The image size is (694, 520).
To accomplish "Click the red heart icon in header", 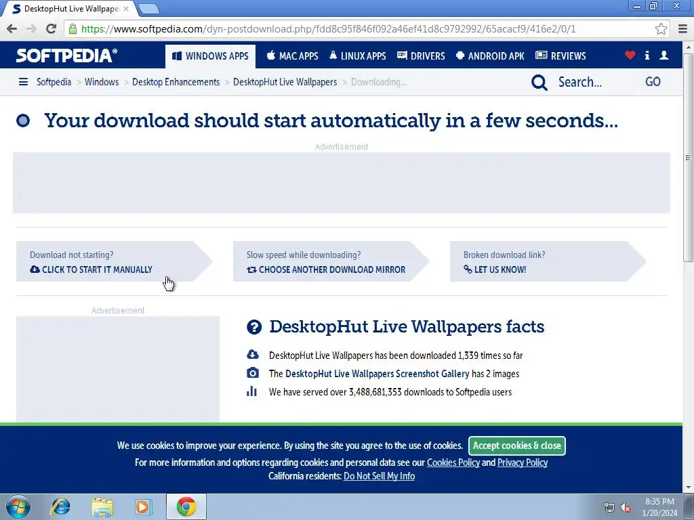I will (x=630, y=56).
